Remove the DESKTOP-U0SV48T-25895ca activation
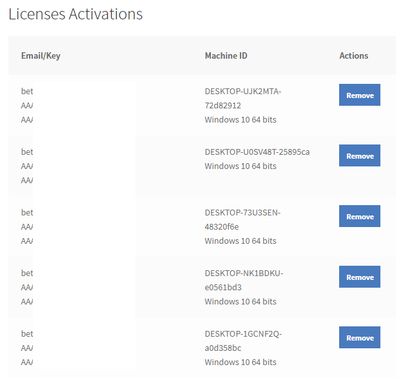Image resolution: width=412 pixels, height=387 pixels. [359, 155]
